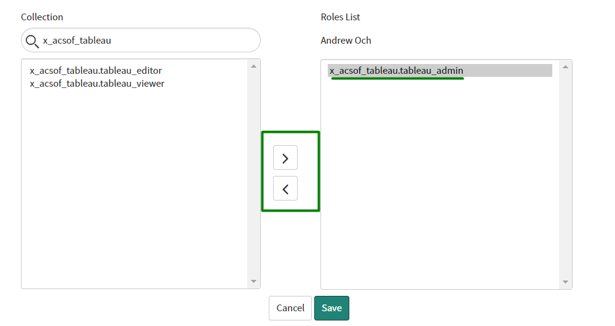Click the Collection list scrollbar track
Screen dimensions: 615x326
coord(253,173)
